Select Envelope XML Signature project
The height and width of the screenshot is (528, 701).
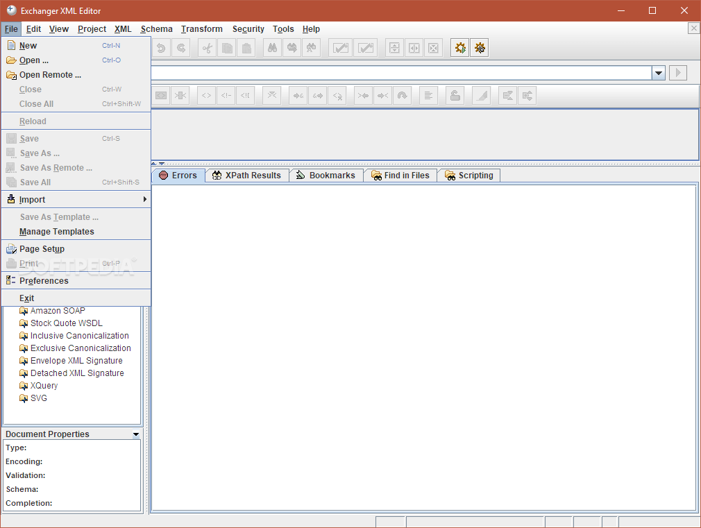click(76, 360)
